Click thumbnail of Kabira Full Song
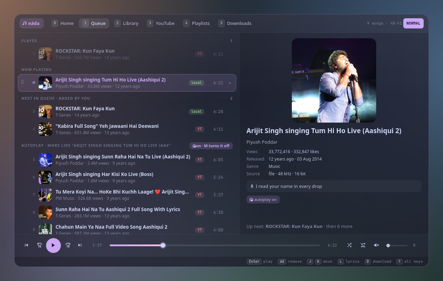This screenshot has height=281, width=443. 45,129
